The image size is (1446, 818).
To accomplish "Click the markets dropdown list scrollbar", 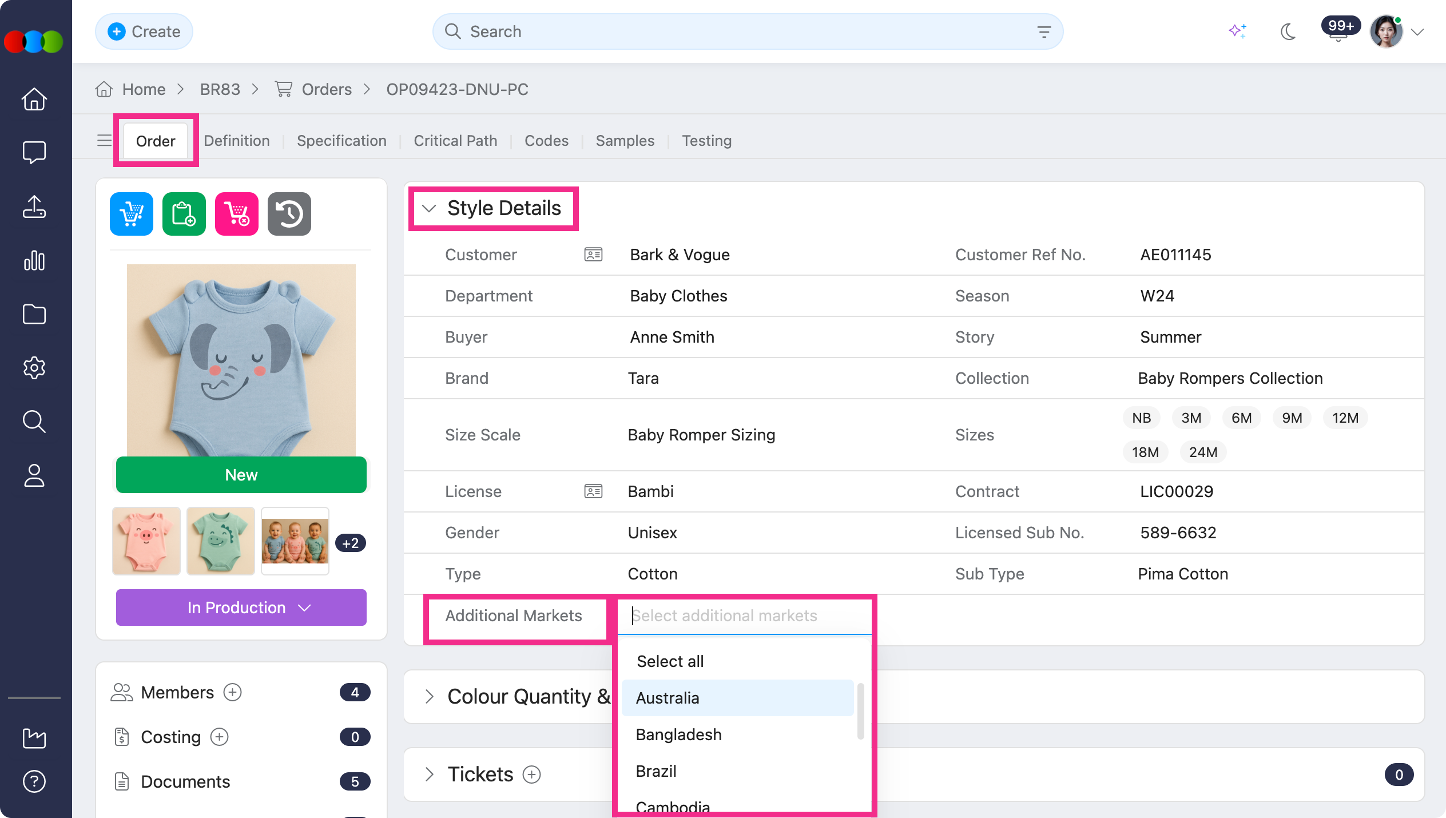I will pos(860,712).
